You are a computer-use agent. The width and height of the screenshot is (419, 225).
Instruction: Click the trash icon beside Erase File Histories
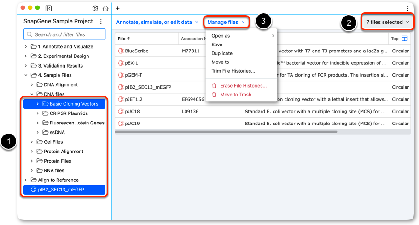pos(214,85)
